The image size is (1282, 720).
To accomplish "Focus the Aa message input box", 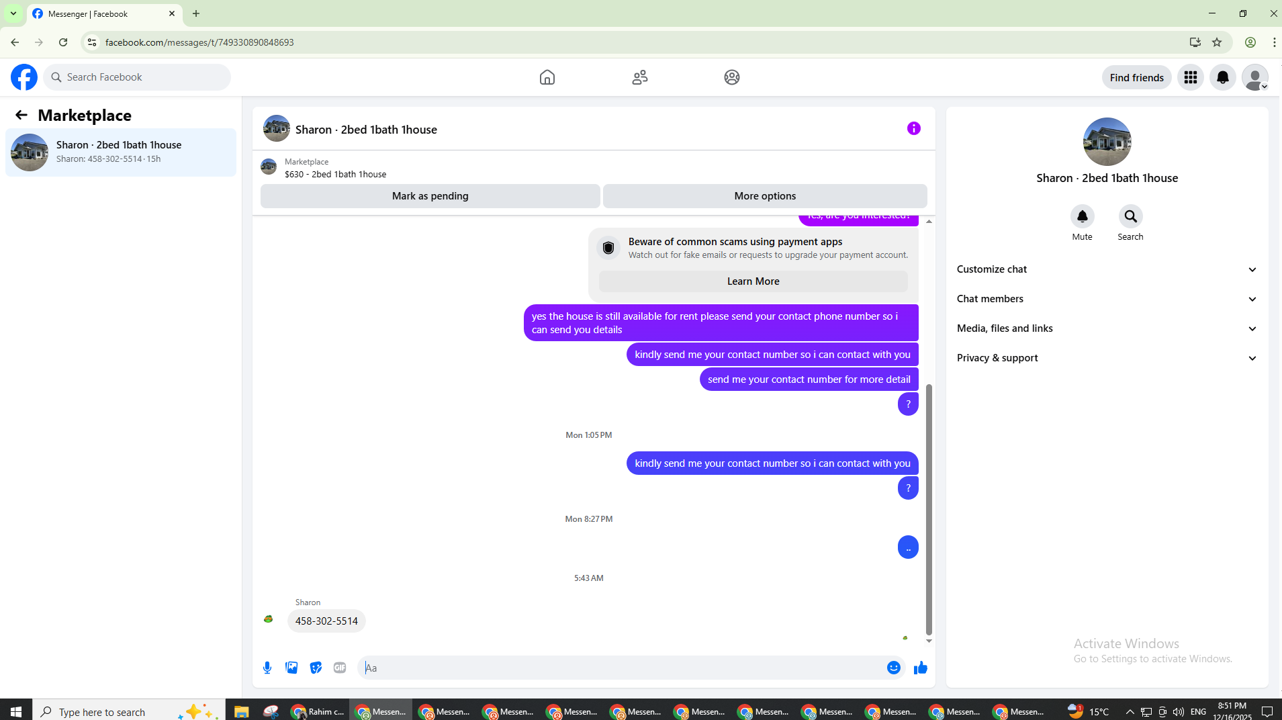I will tap(621, 668).
